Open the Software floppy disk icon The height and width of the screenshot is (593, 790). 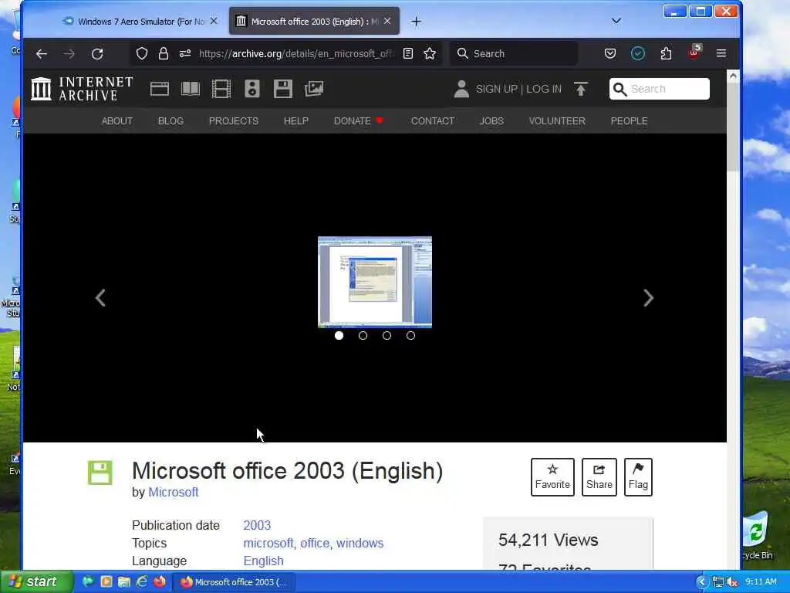pyautogui.click(x=282, y=89)
